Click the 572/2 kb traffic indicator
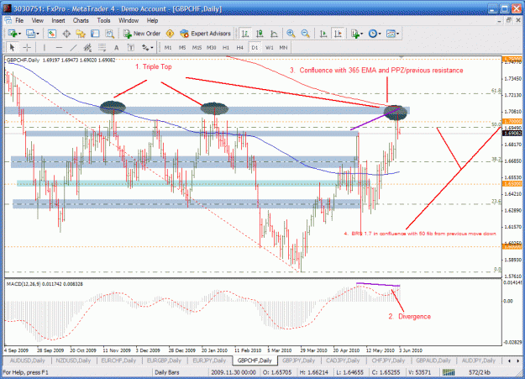This screenshot has height=379, width=525. click(480, 372)
